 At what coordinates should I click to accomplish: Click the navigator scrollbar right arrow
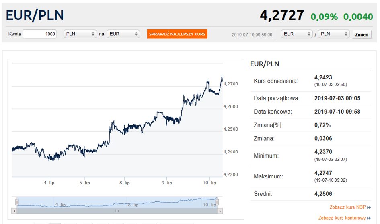point(220,211)
